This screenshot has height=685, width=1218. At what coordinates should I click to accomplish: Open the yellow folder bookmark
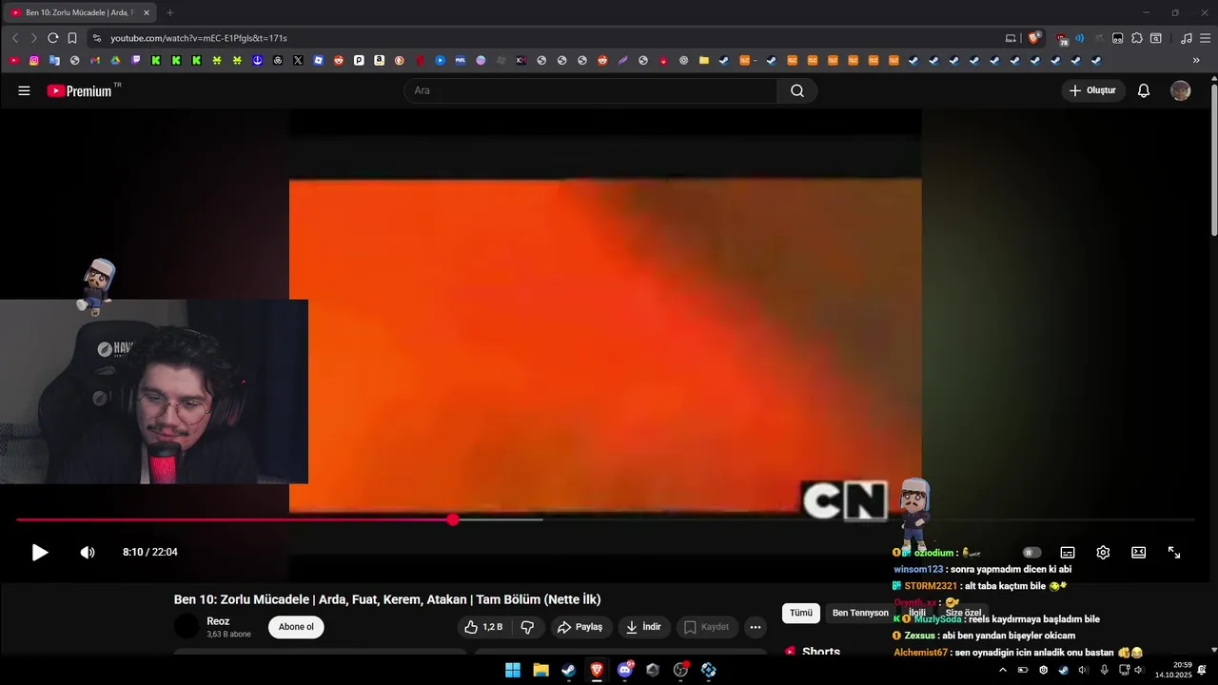[704, 60]
